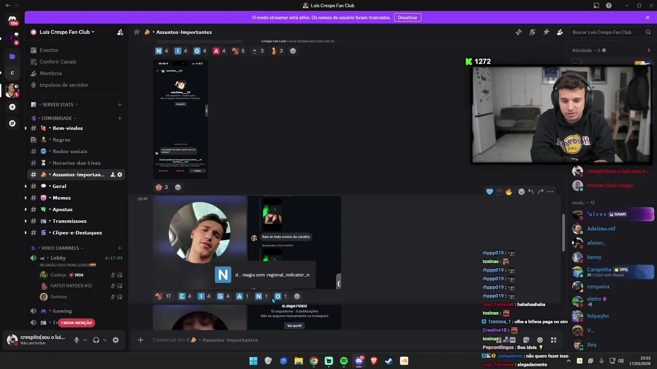Toggle headphones deafen in user panel

point(96,340)
